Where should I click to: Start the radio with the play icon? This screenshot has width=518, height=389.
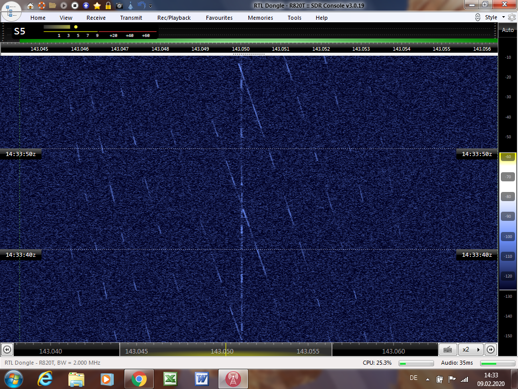point(64,6)
